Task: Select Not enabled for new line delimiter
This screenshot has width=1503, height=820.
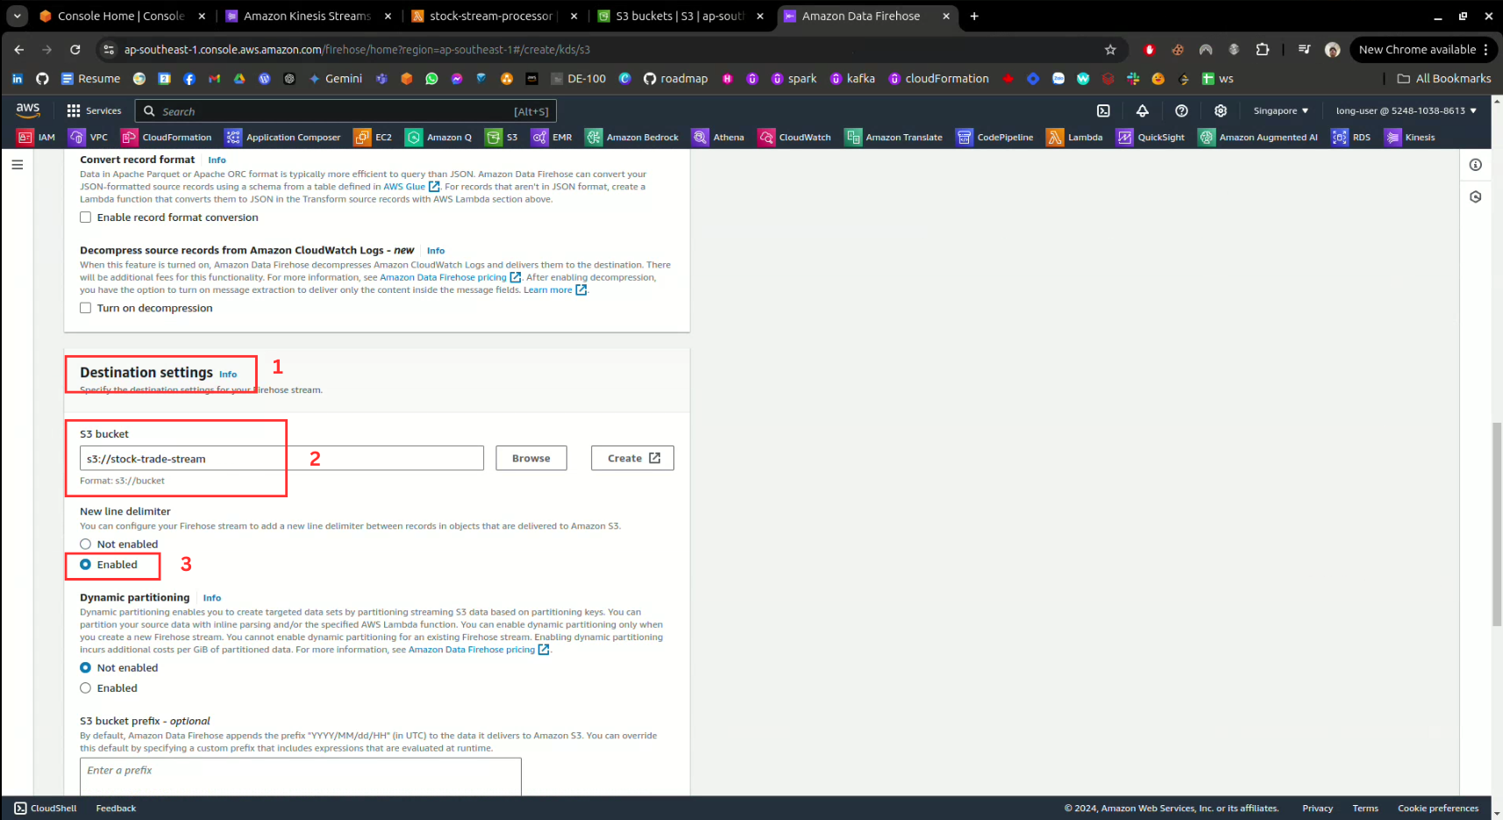Action: pyautogui.click(x=86, y=544)
